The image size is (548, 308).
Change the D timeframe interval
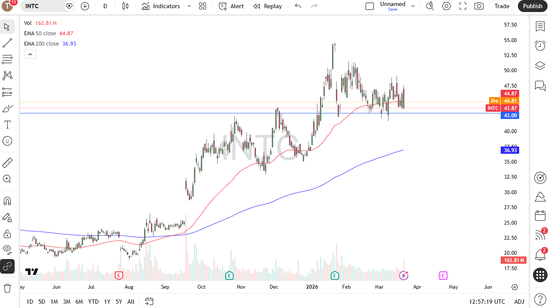point(105,6)
